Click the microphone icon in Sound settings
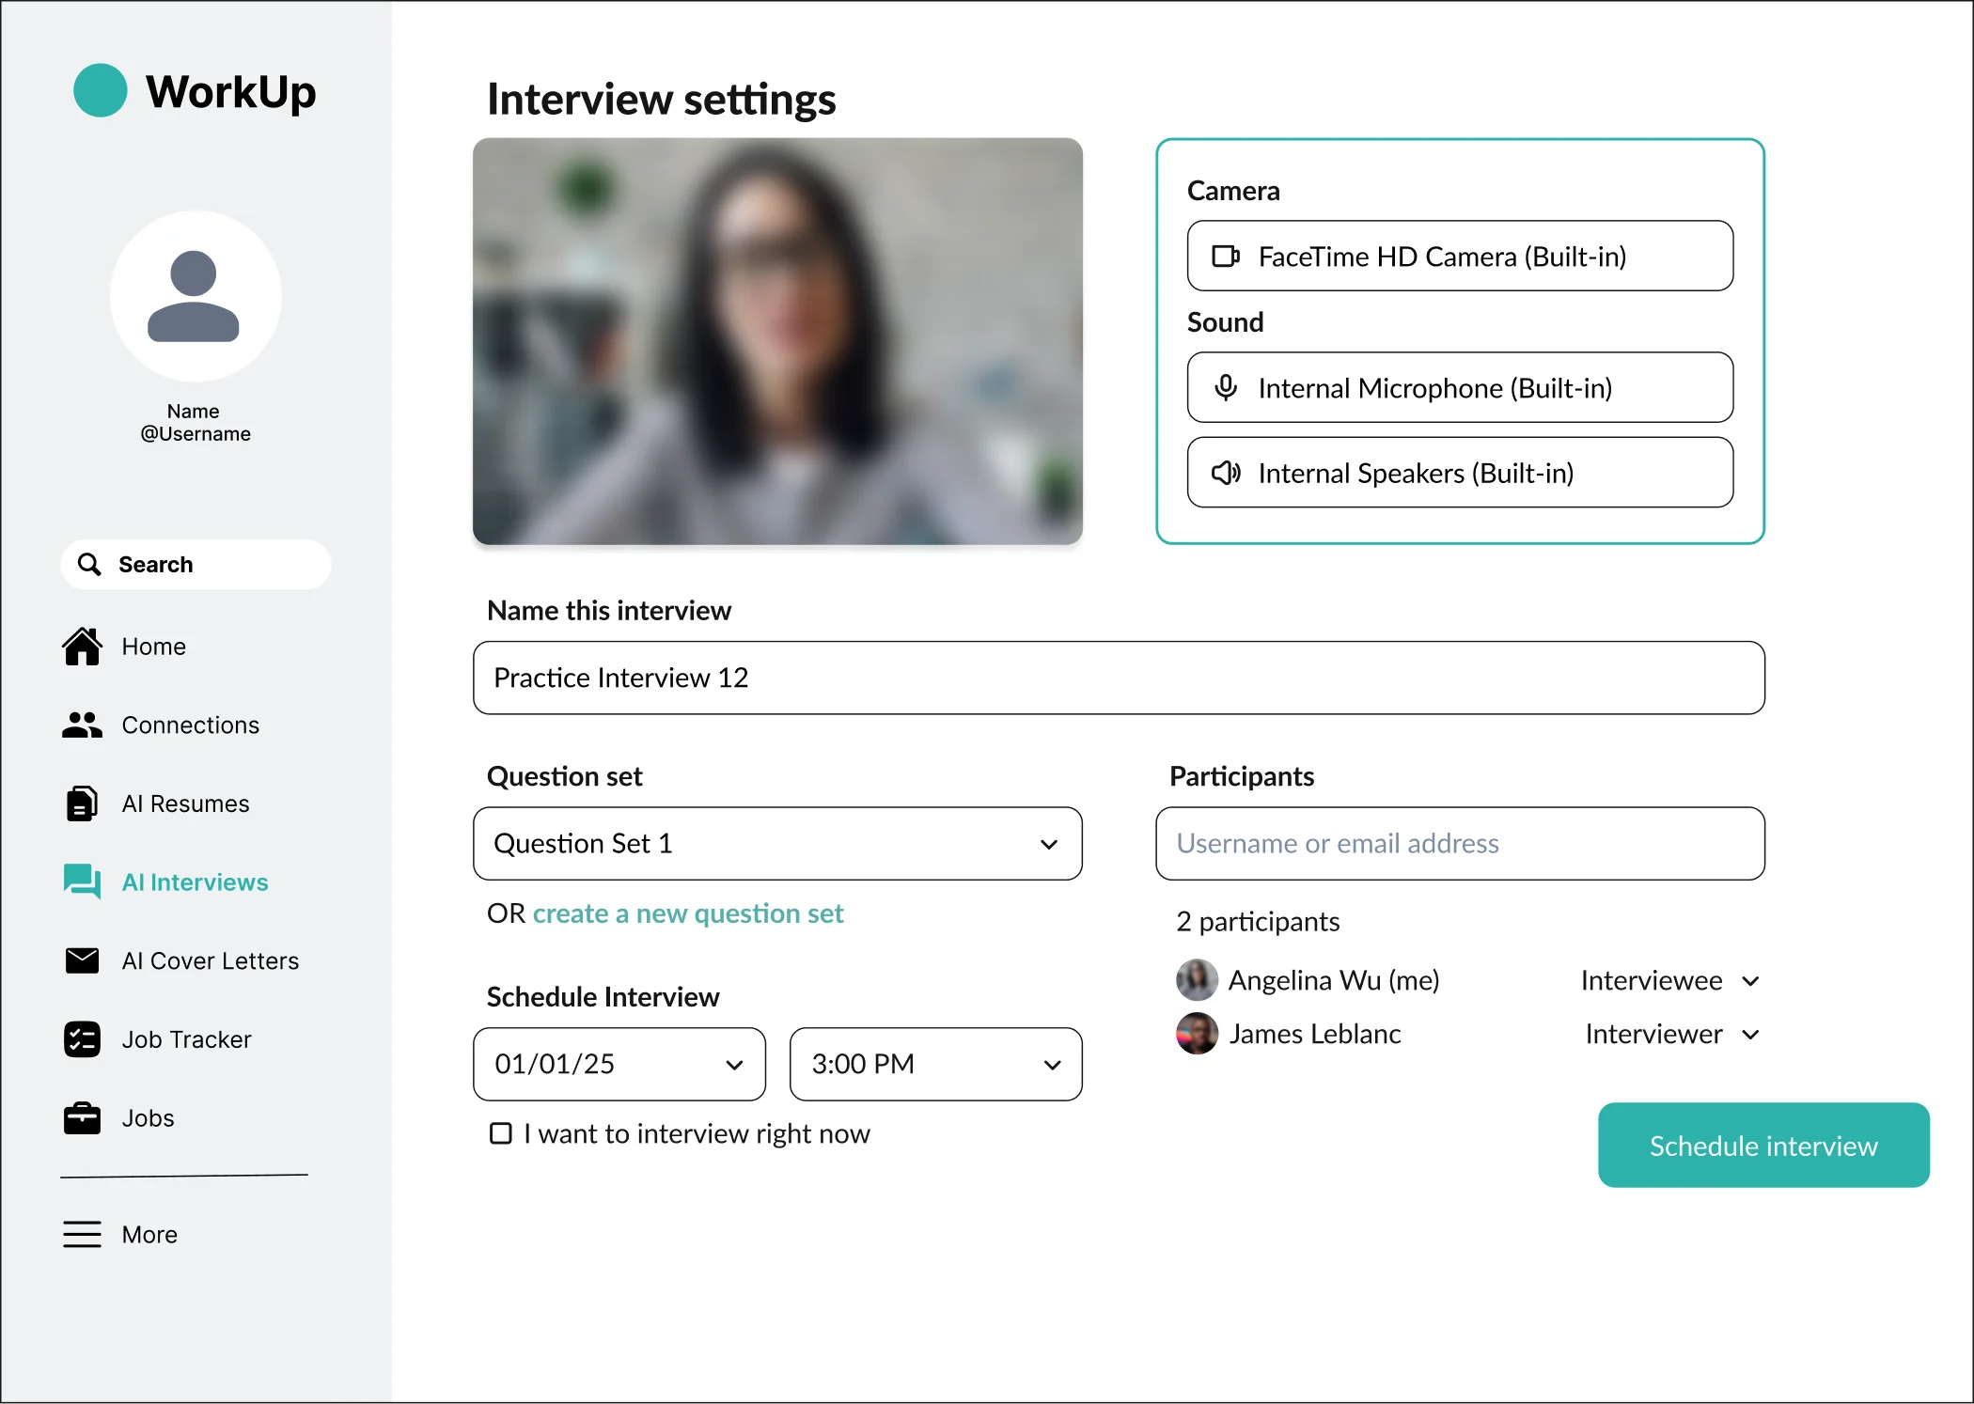The width and height of the screenshot is (1974, 1404). (x=1225, y=387)
